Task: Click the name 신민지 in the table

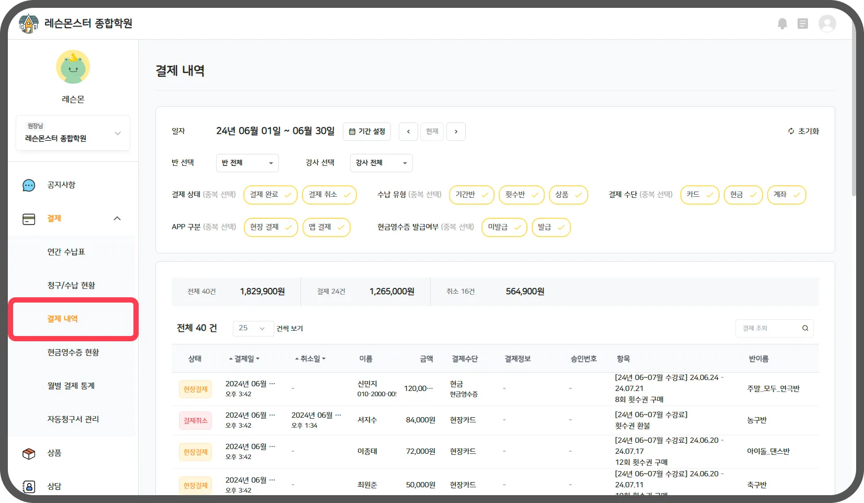Action: (x=367, y=384)
